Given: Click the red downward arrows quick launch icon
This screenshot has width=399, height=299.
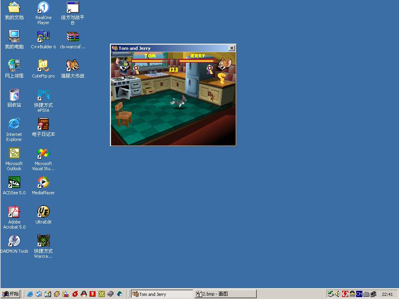Looking at the screenshot, I should pyautogui.click(x=93, y=294).
